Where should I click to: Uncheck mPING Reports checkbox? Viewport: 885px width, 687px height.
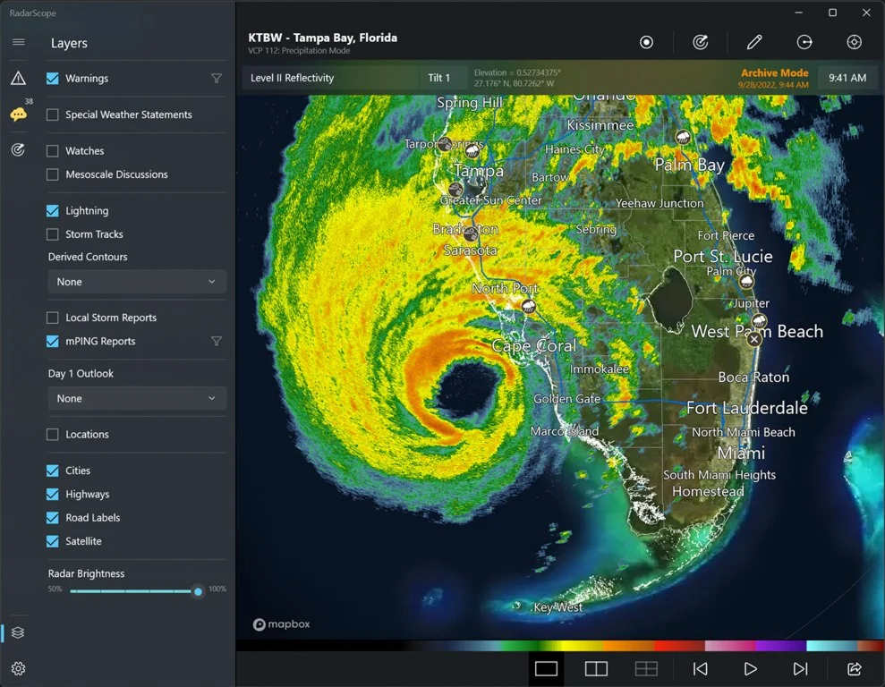53,341
